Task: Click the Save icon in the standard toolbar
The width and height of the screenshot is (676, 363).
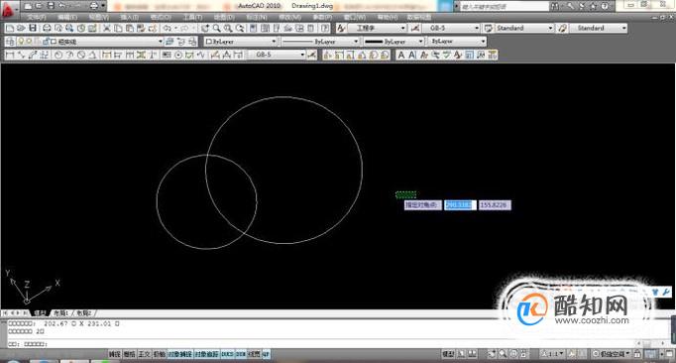Action: point(33,28)
